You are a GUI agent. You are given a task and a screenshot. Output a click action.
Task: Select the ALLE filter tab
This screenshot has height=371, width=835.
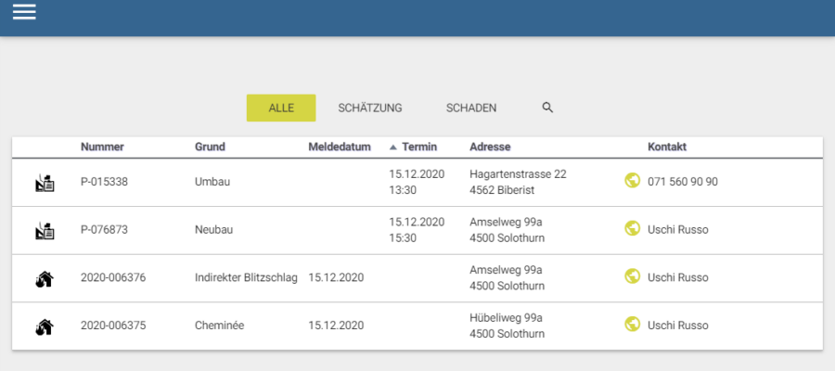tap(281, 108)
